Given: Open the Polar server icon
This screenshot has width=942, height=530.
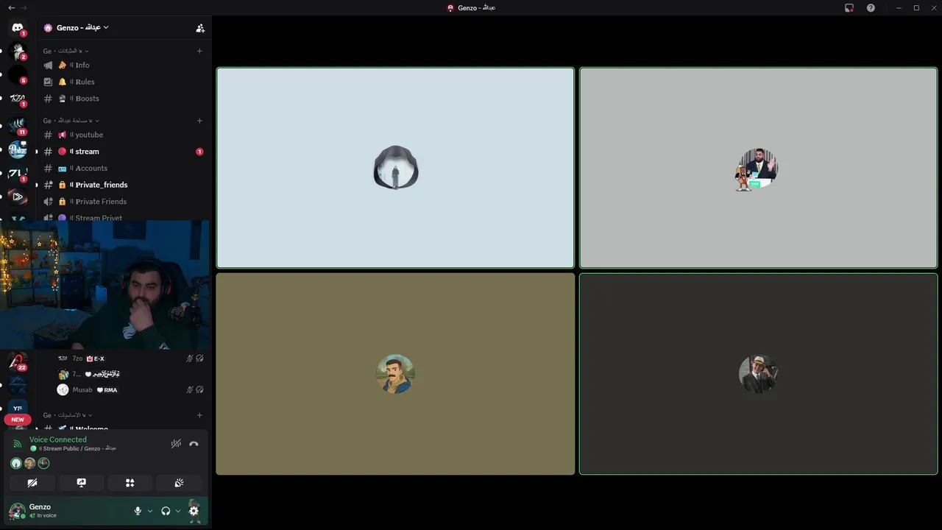Looking at the screenshot, I should click(18, 150).
